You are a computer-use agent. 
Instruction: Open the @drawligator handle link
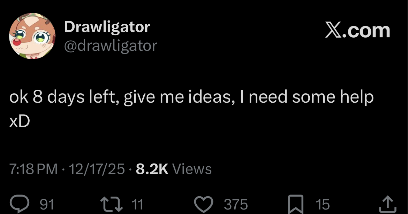tap(111, 45)
